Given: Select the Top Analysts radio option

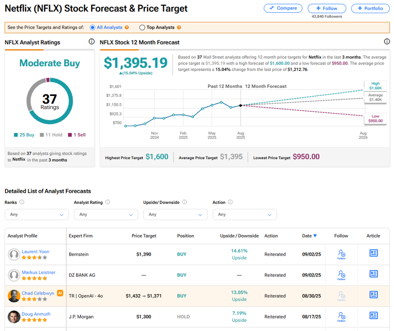Looking at the screenshot, I should point(142,27).
